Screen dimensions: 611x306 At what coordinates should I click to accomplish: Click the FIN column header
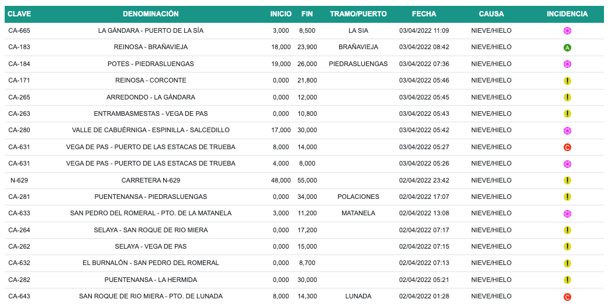(x=307, y=14)
